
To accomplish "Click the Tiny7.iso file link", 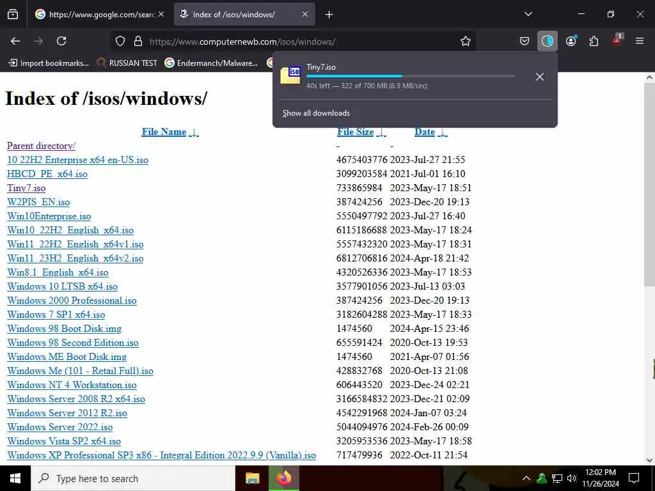I will point(26,188).
